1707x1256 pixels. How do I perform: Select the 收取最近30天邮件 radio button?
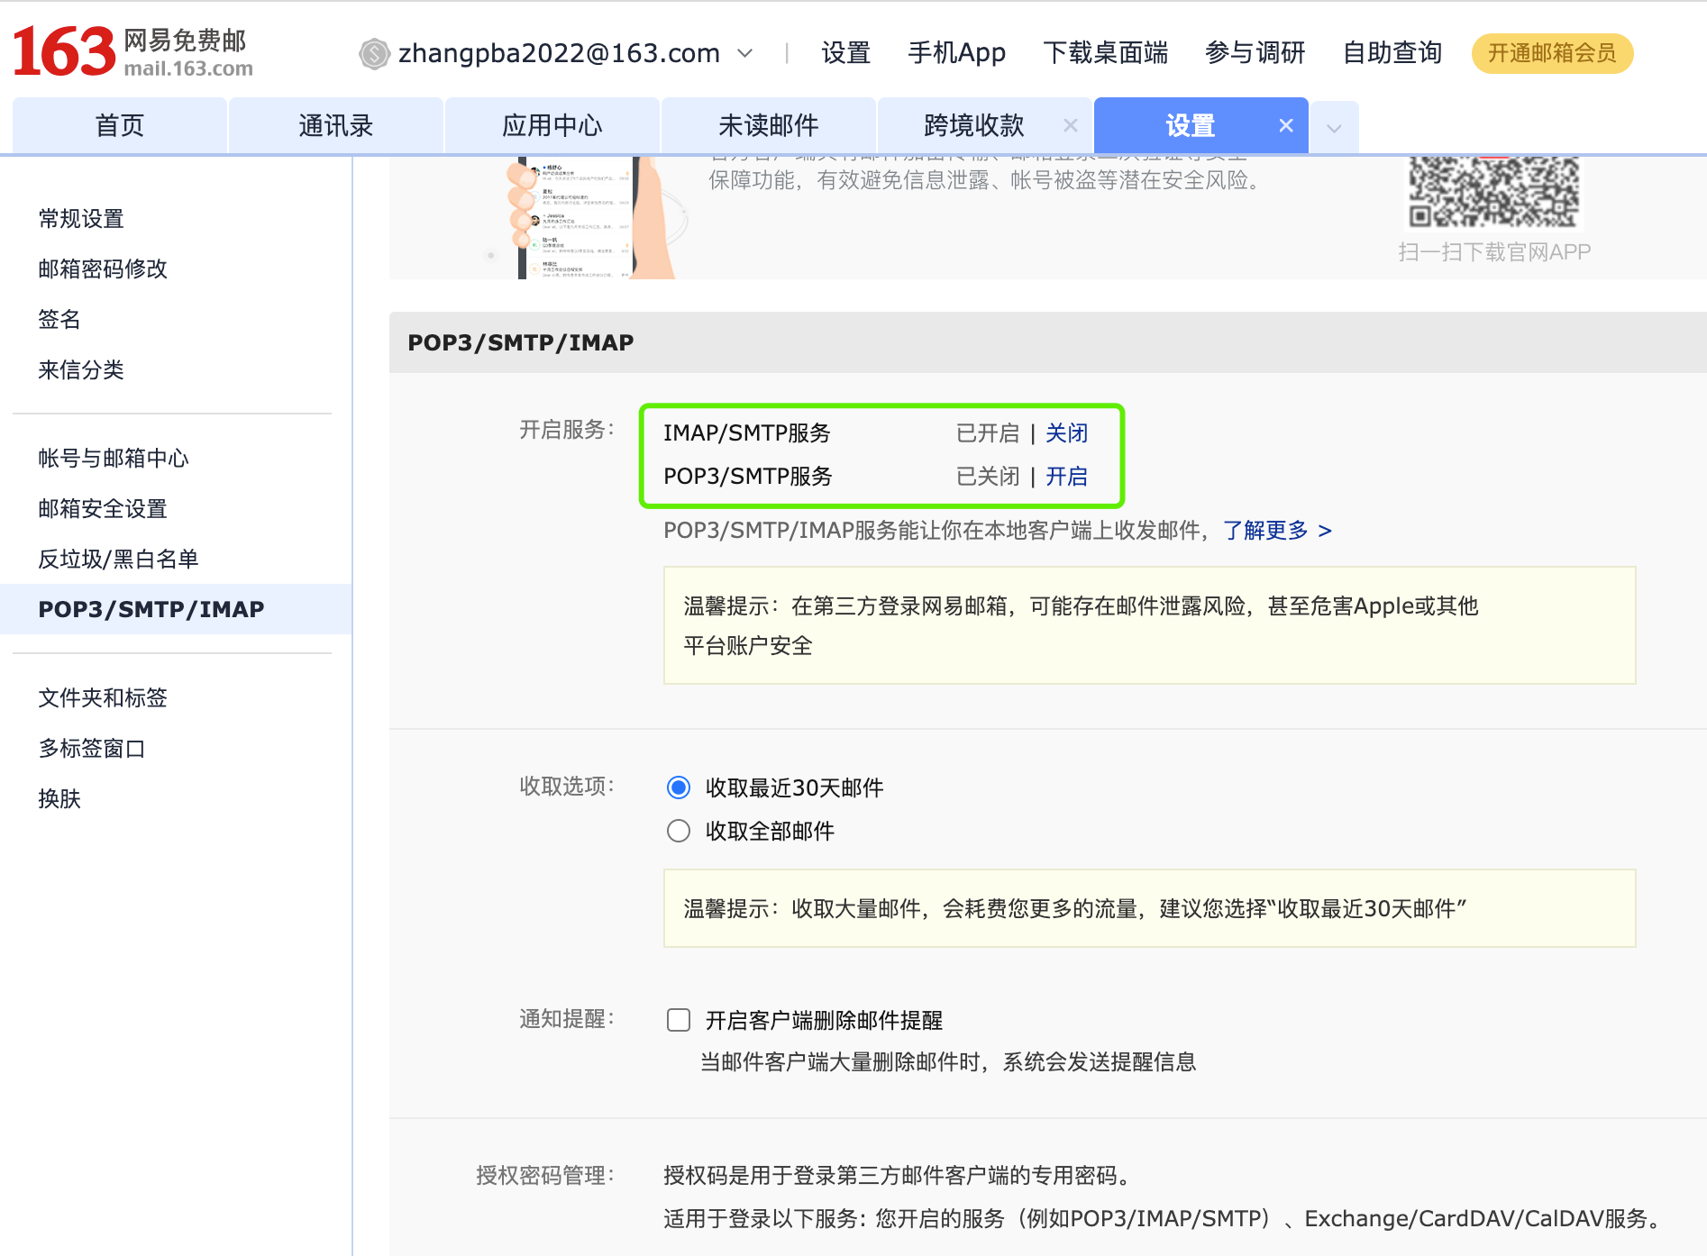point(679,787)
